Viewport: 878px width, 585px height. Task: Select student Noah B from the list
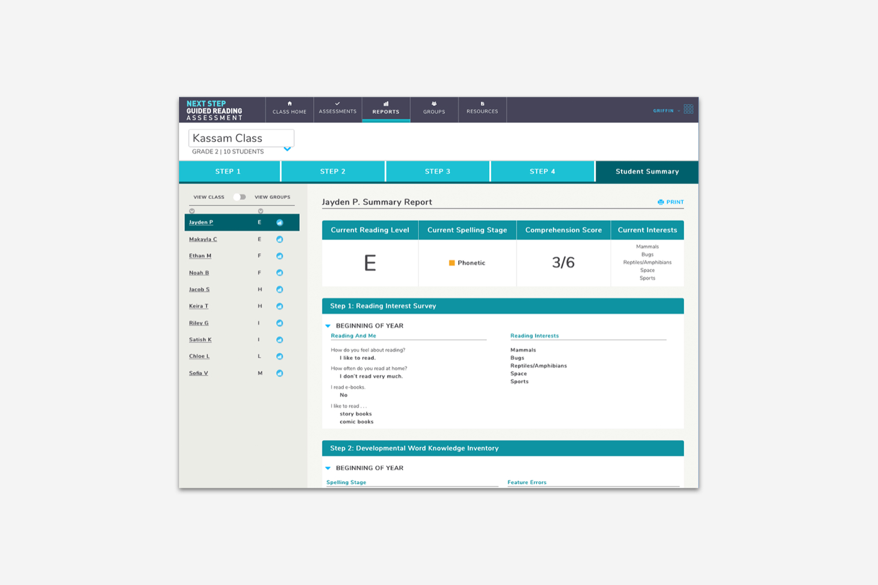199,273
